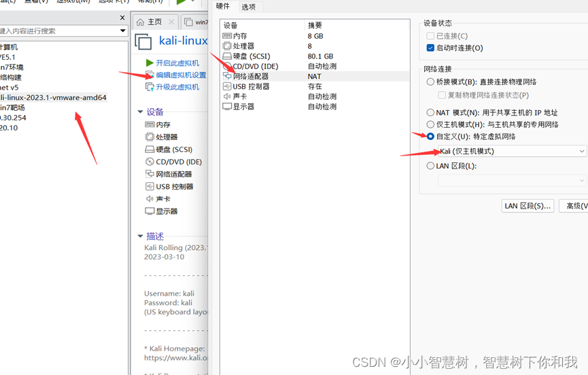
Task: Click the hard disk icon in VM summary devices
Action: [150, 149]
